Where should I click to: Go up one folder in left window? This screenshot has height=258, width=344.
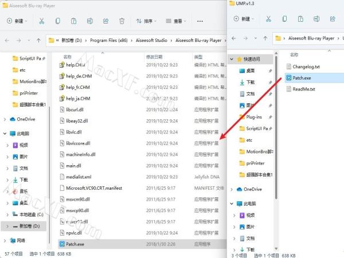[x=38, y=40]
